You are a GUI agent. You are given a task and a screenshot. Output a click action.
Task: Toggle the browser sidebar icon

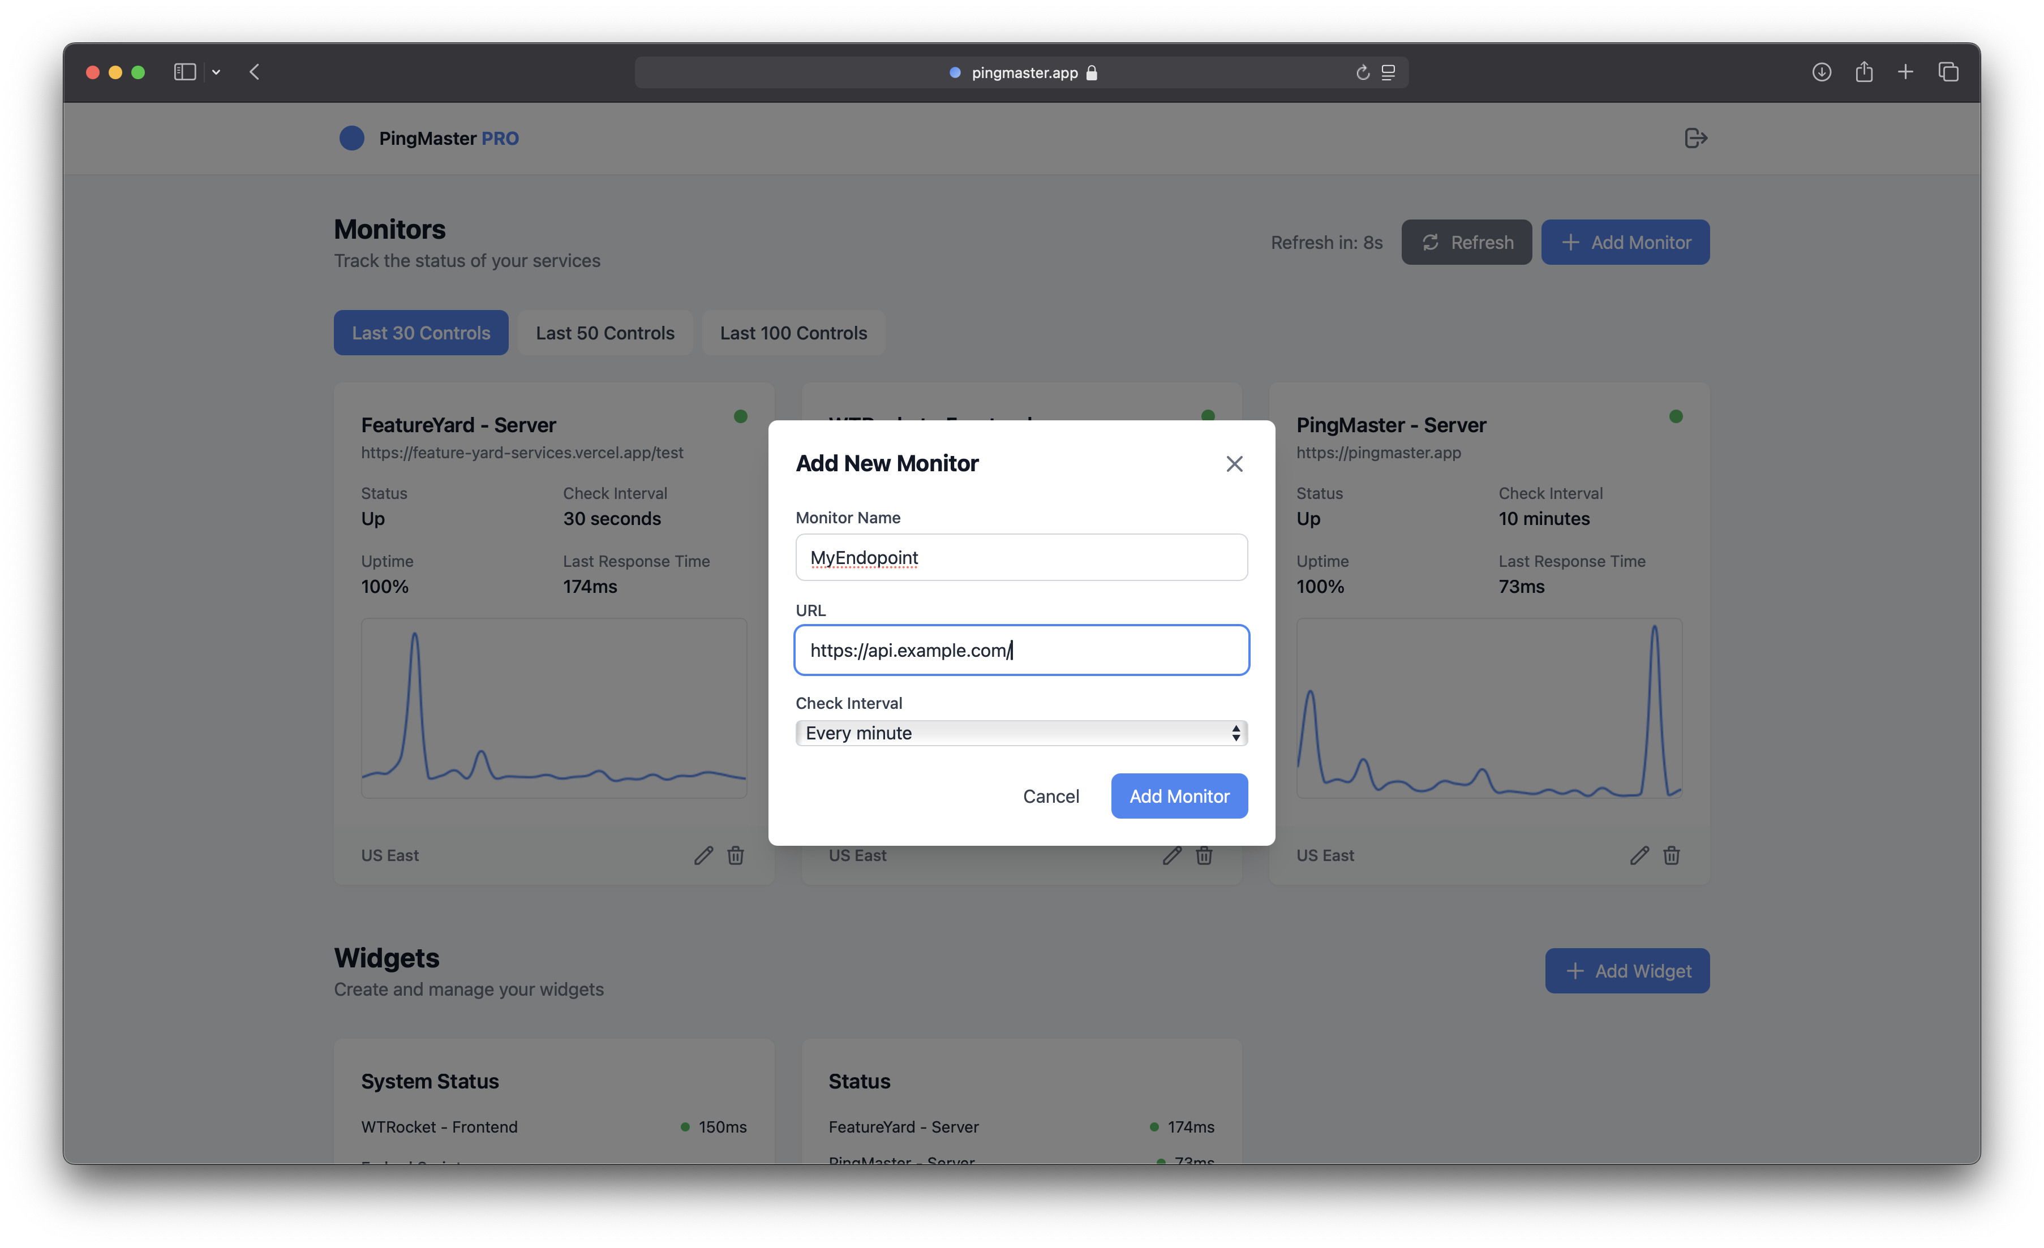point(185,72)
